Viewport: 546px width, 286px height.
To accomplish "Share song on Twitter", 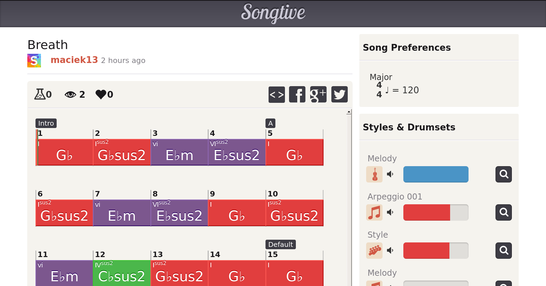I will coord(339,94).
